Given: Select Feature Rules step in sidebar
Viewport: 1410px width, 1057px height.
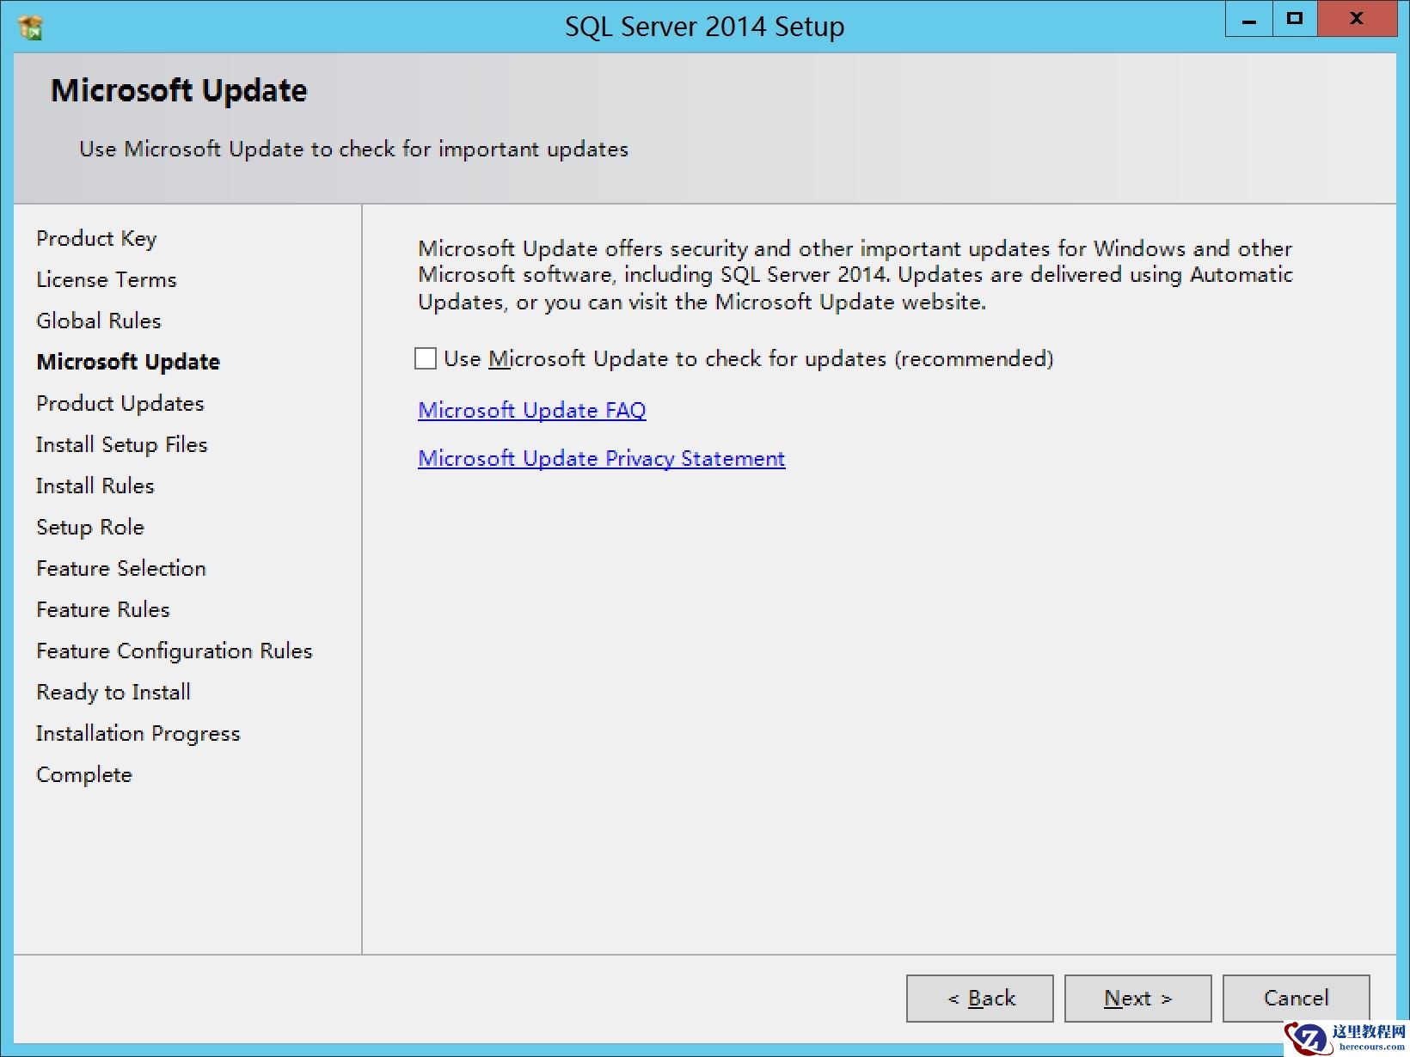Looking at the screenshot, I should click(103, 610).
